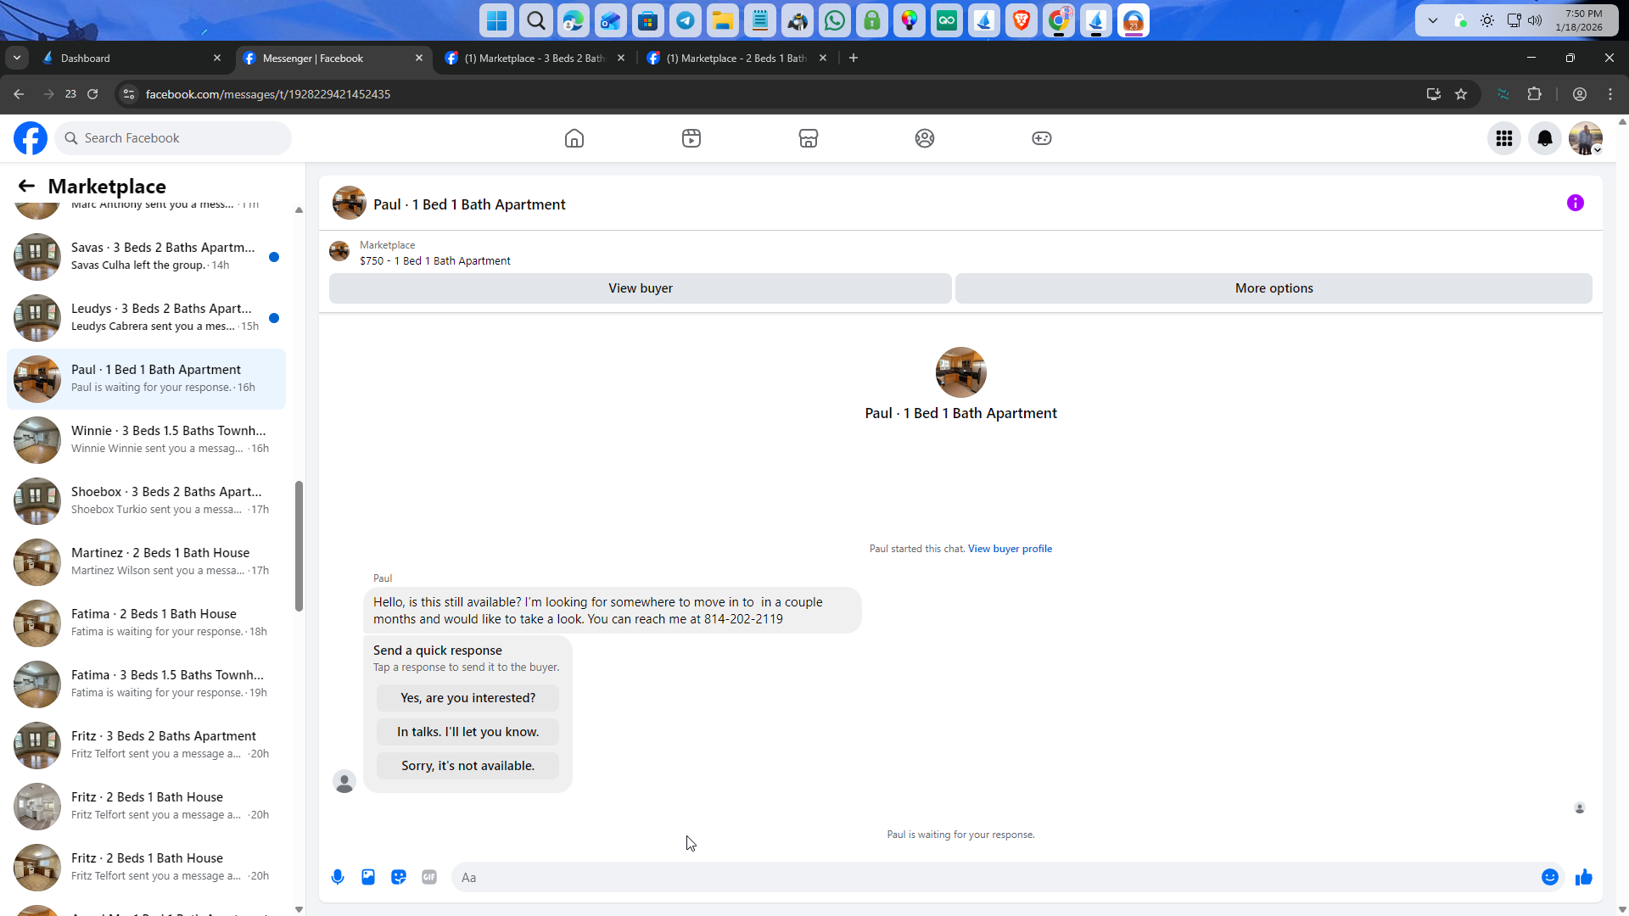1629x916 pixels.
Task: Click the View buyer button
Action: [640, 288]
